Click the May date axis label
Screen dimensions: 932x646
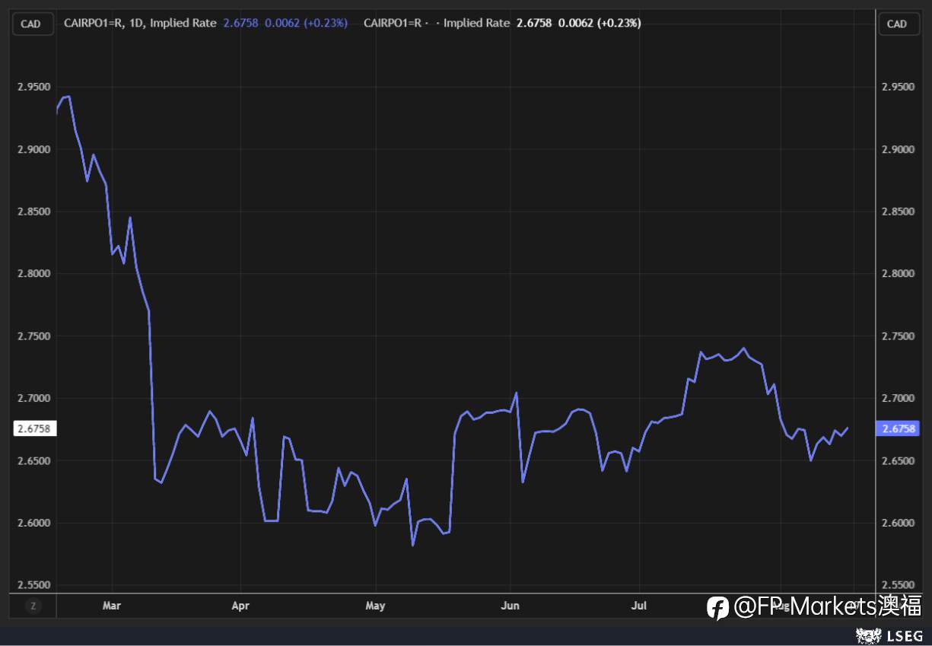[376, 606]
